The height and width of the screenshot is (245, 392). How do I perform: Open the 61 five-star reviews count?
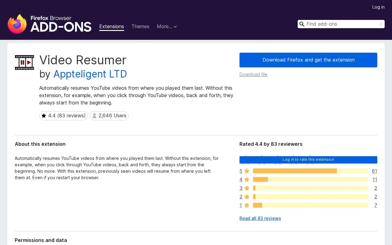375,171
